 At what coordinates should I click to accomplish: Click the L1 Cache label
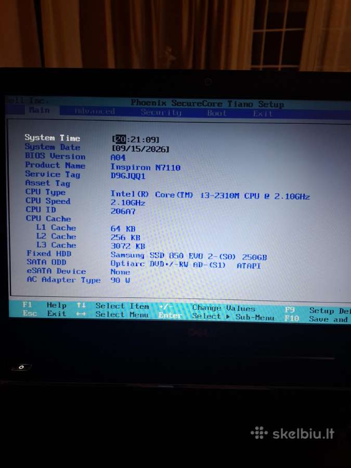click(56, 227)
